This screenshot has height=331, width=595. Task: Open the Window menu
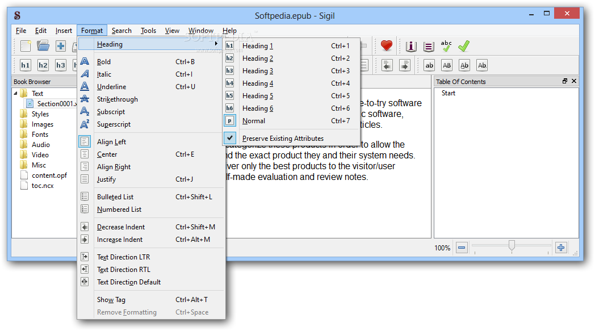[x=201, y=30]
